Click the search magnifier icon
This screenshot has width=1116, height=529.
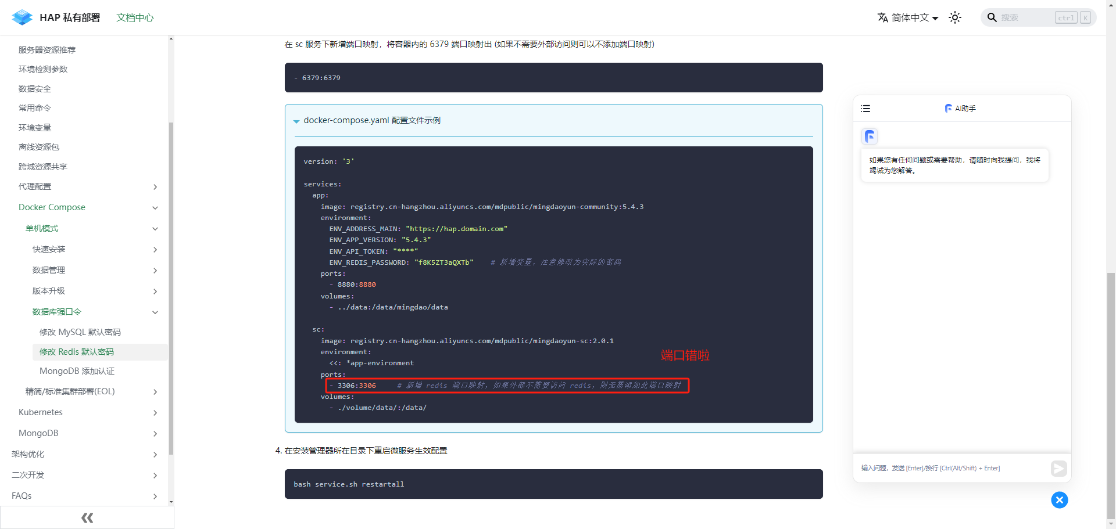[992, 17]
